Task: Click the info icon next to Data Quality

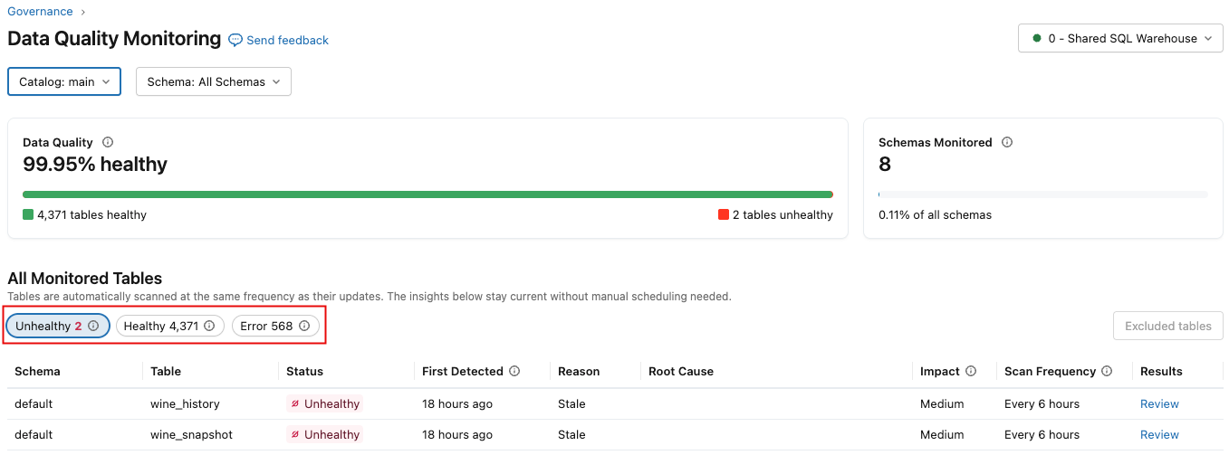Action: [x=108, y=142]
